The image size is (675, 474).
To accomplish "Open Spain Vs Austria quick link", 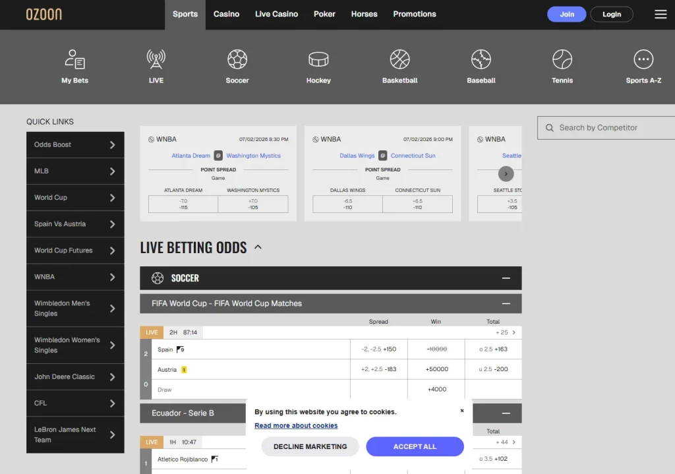I will pyautogui.click(x=75, y=224).
